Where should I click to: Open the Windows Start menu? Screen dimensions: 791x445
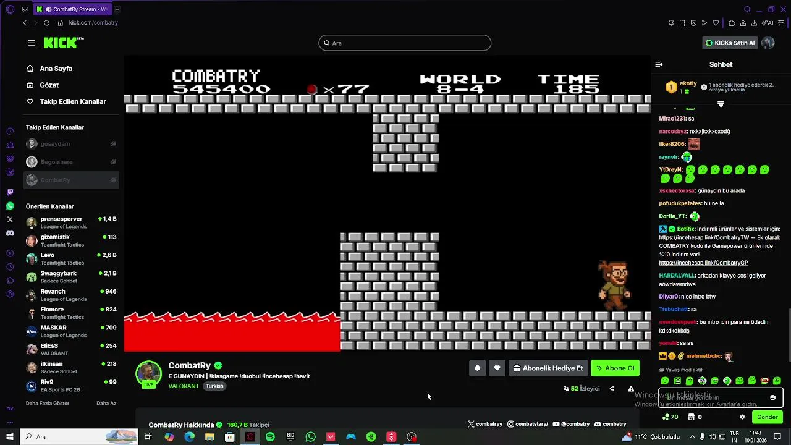(x=10, y=437)
